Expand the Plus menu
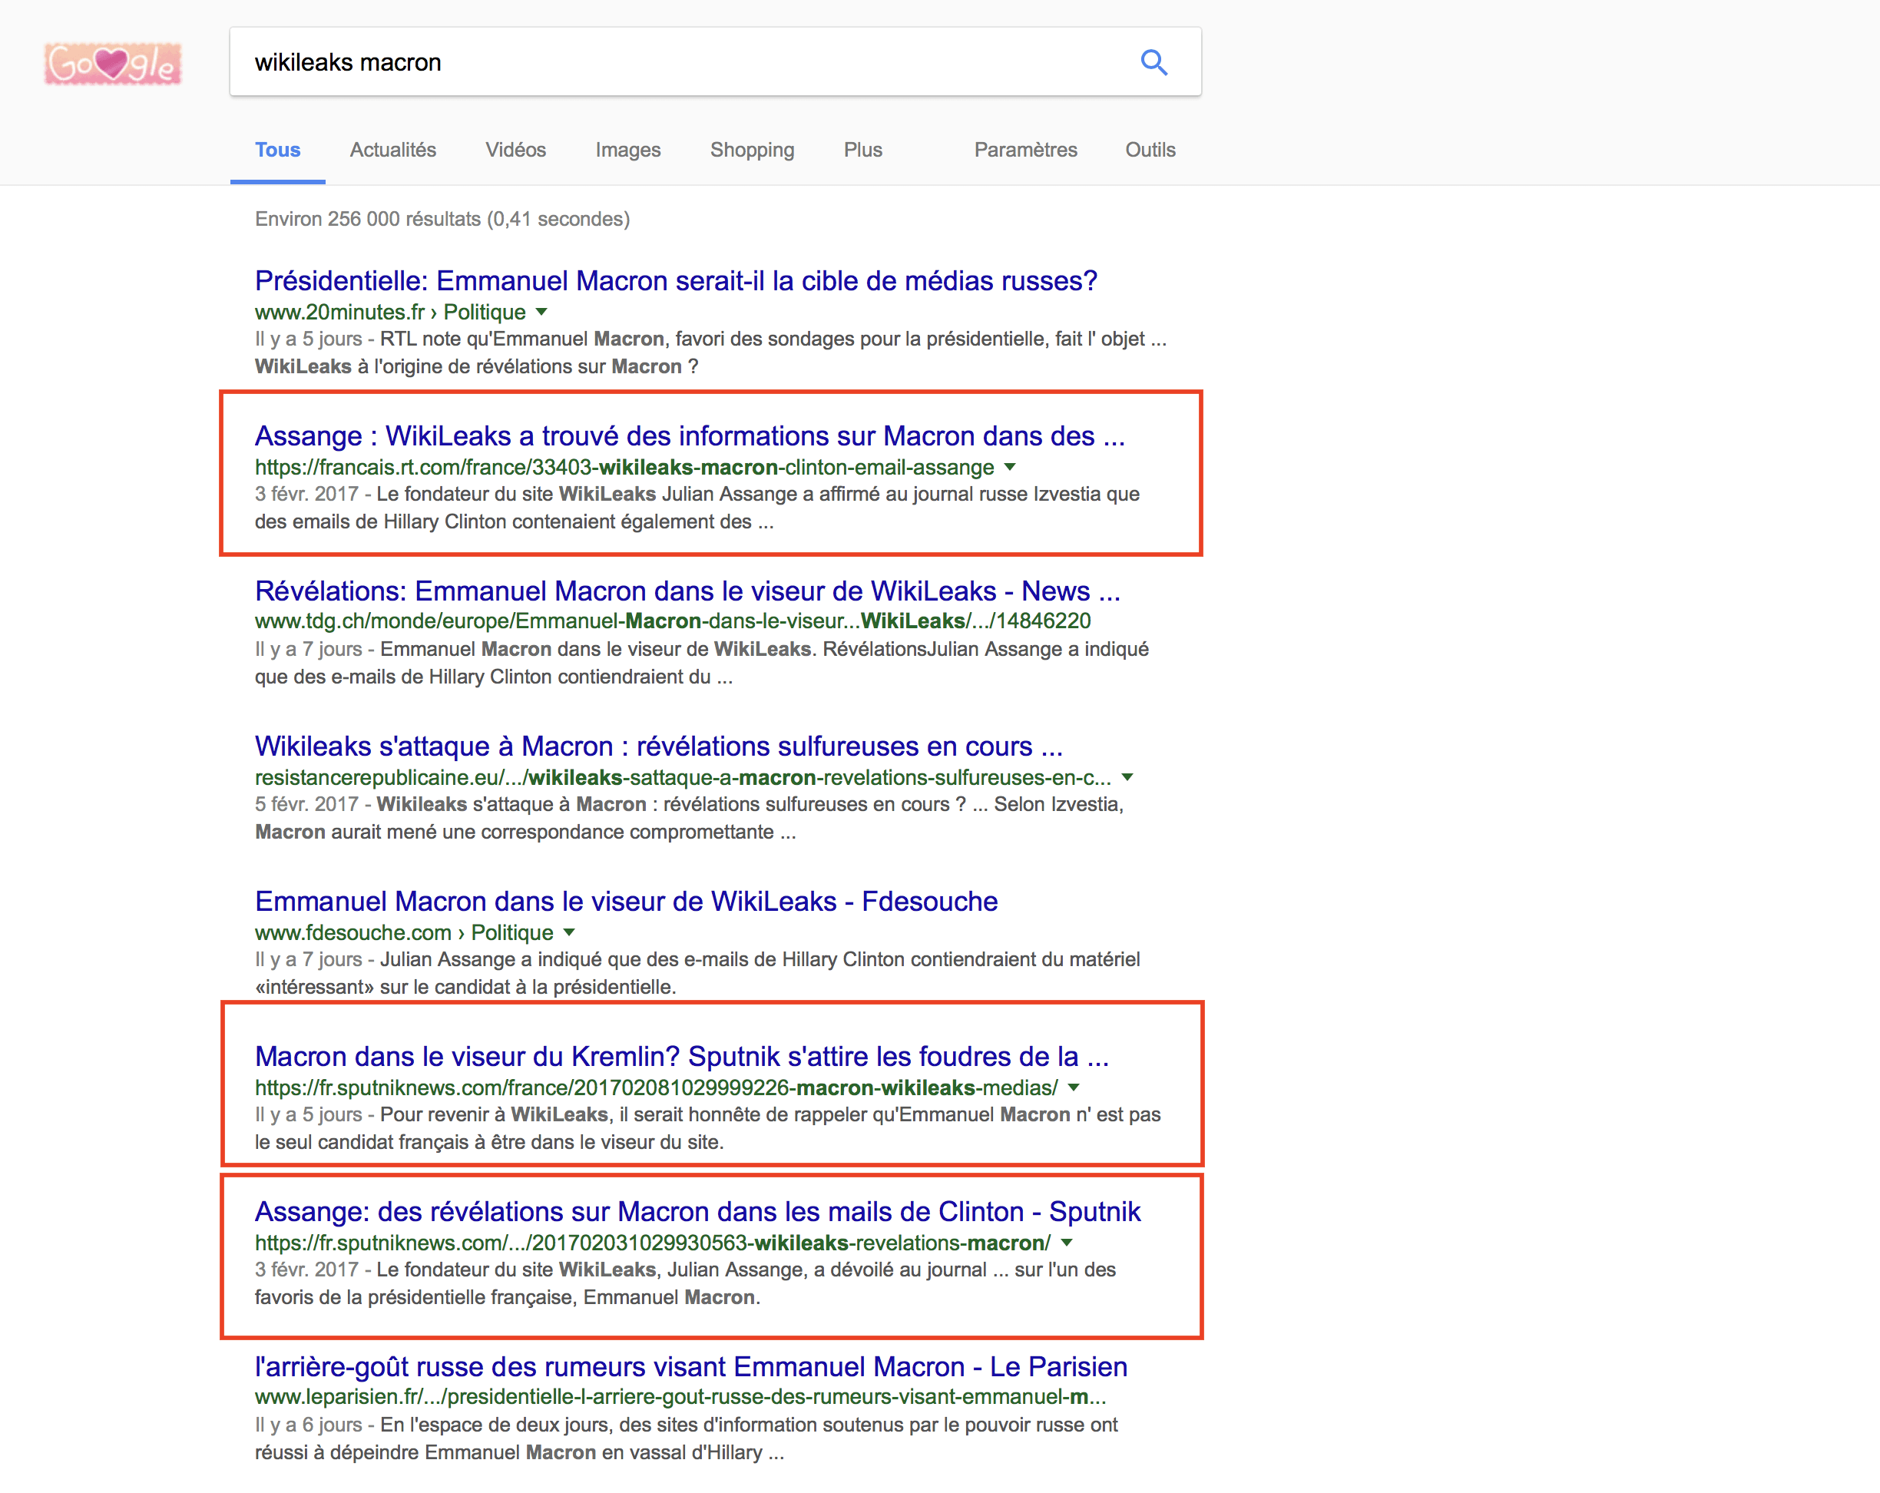Image resolution: width=1880 pixels, height=1493 pixels. [863, 150]
